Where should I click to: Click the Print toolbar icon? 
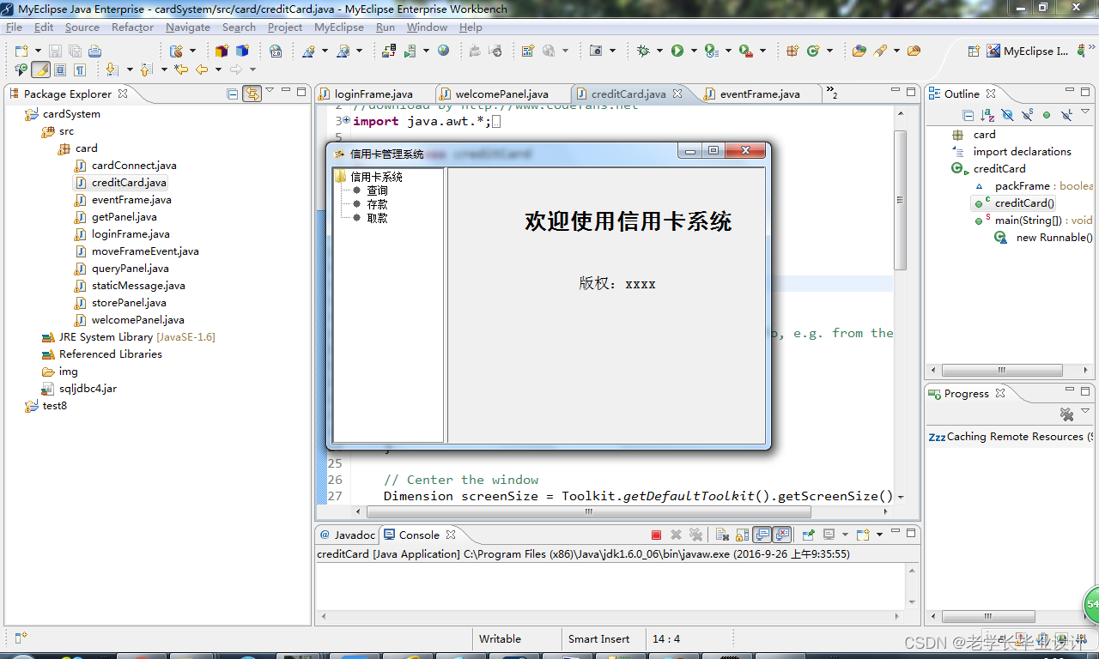[94, 51]
